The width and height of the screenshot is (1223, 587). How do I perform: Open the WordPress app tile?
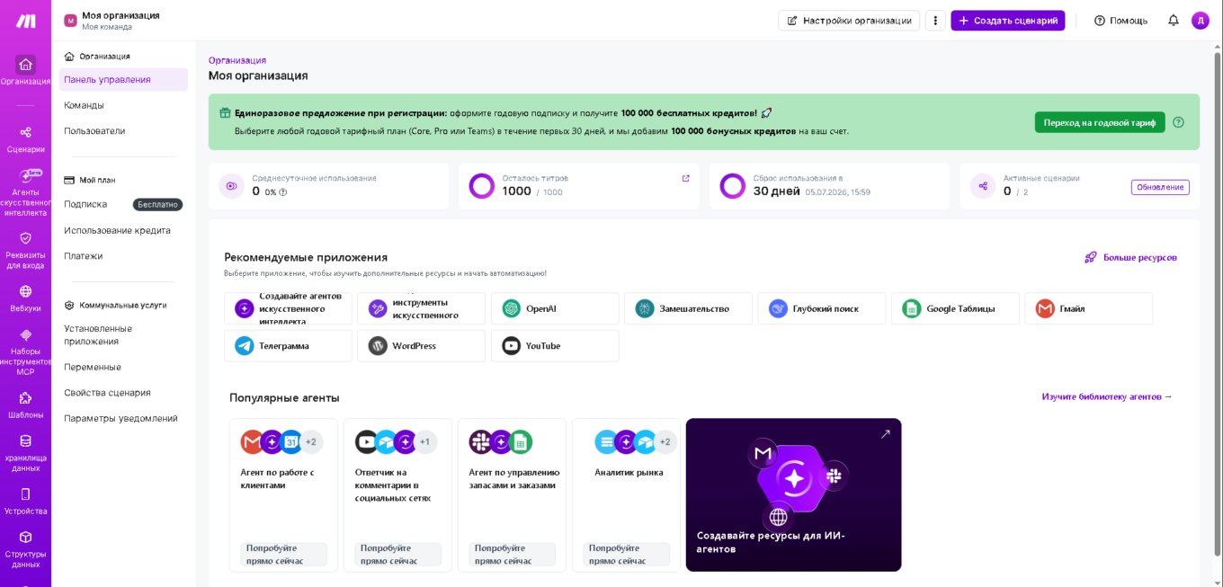(421, 346)
